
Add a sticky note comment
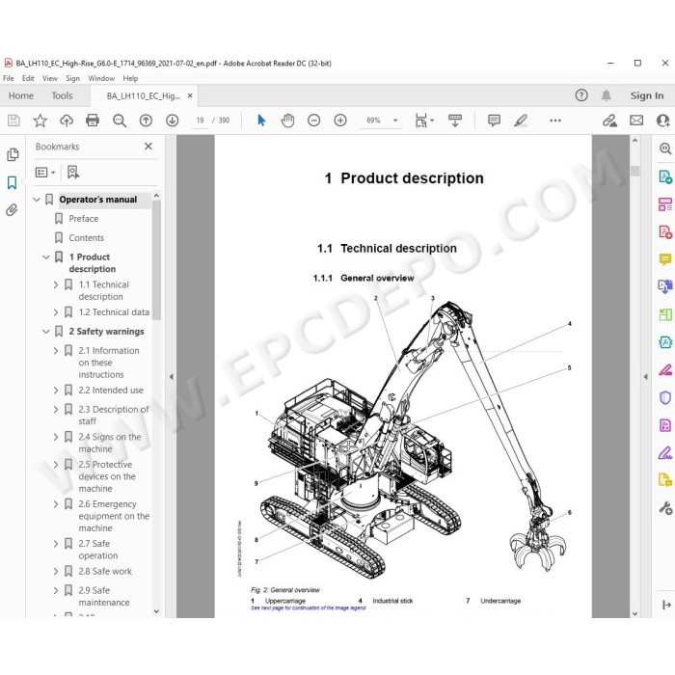(x=494, y=121)
